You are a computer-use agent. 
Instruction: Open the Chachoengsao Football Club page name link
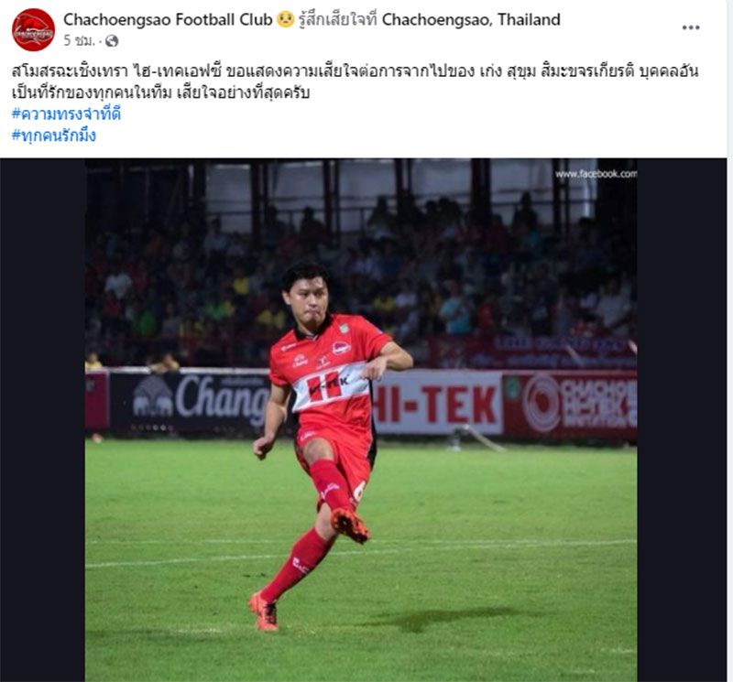tap(168, 19)
